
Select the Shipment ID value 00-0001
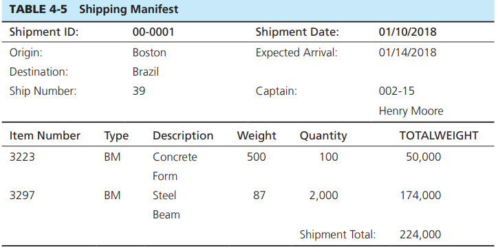[153, 32]
